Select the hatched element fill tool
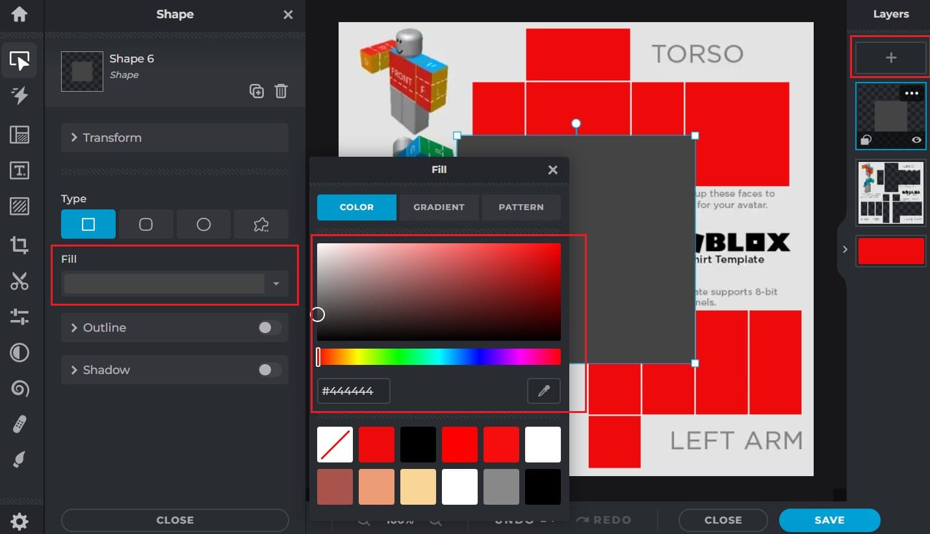Viewport: 930px width, 534px height. pos(19,207)
